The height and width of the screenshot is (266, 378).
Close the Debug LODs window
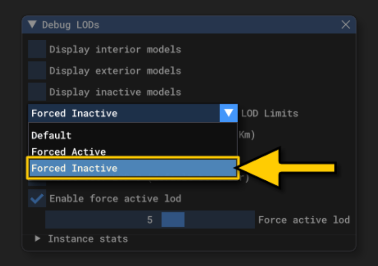click(x=346, y=25)
